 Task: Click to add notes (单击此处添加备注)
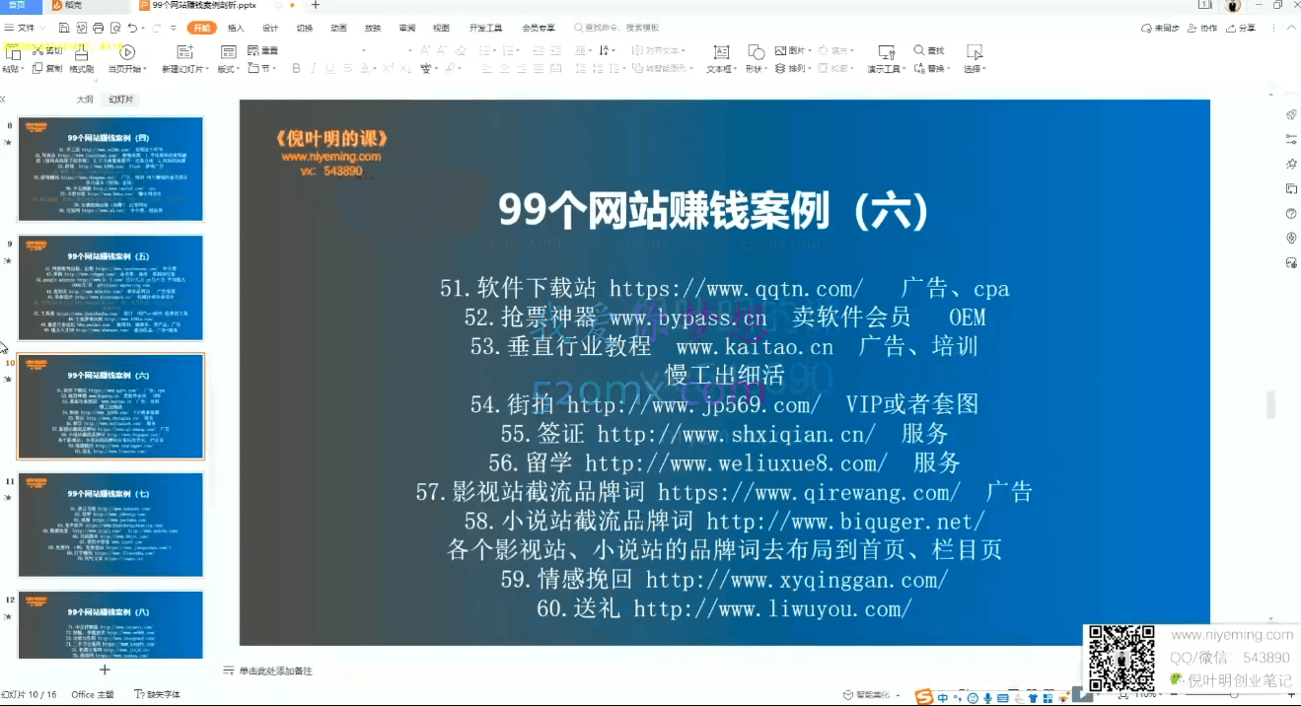[268, 671]
